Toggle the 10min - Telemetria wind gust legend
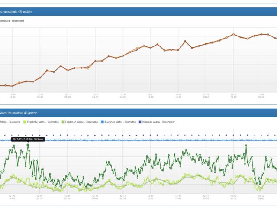Viewport: 277px width, 208px height. [9, 122]
